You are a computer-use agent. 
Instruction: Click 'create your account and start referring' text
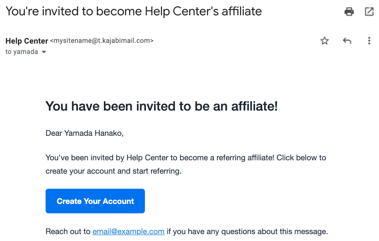[x=113, y=171]
